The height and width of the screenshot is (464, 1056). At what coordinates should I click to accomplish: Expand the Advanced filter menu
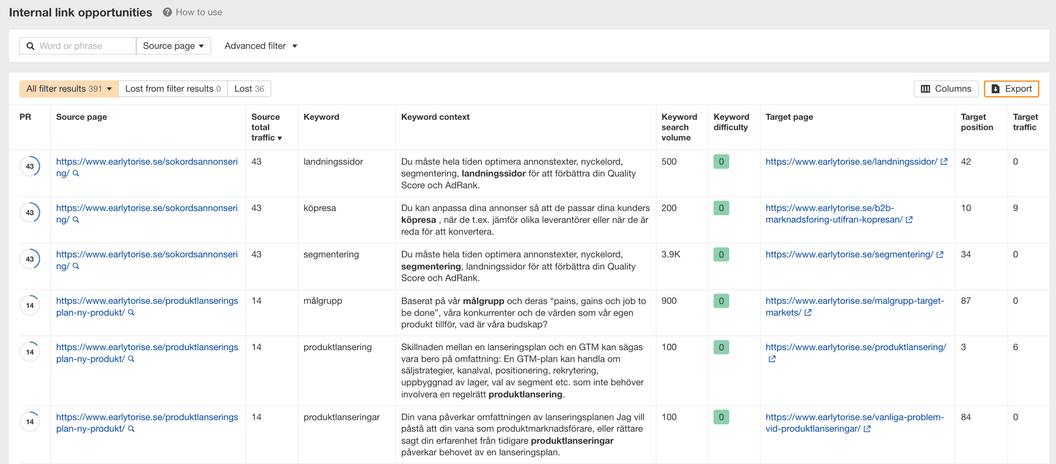(260, 46)
